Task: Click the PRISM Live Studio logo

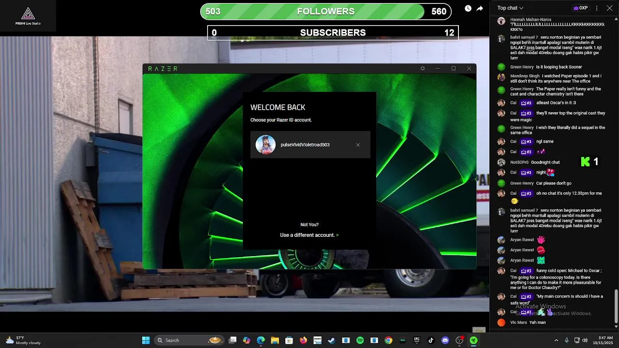Action: point(28,15)
